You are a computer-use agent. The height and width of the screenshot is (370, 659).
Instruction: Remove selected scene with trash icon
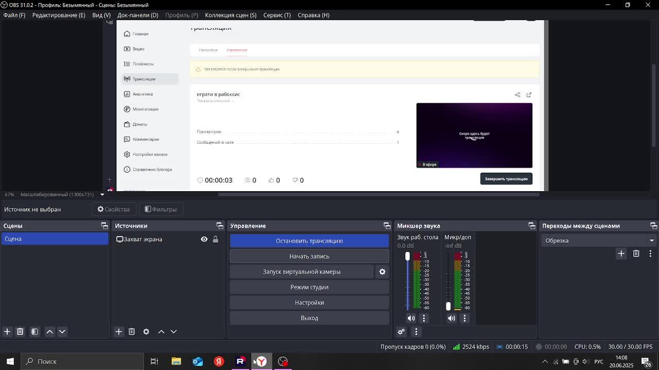20,332
